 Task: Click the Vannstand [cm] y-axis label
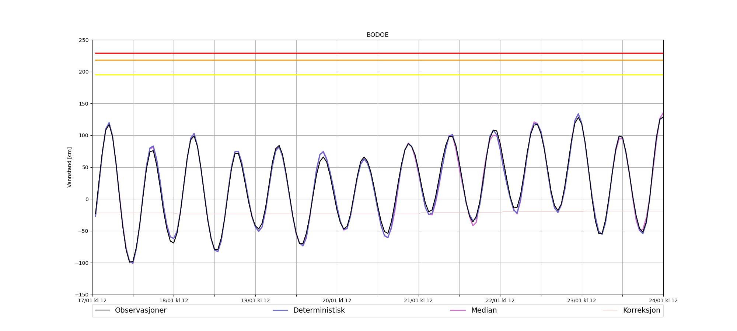(x=70, y=167)
